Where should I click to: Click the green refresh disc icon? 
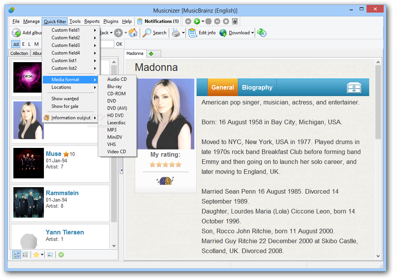coord(262,33)
